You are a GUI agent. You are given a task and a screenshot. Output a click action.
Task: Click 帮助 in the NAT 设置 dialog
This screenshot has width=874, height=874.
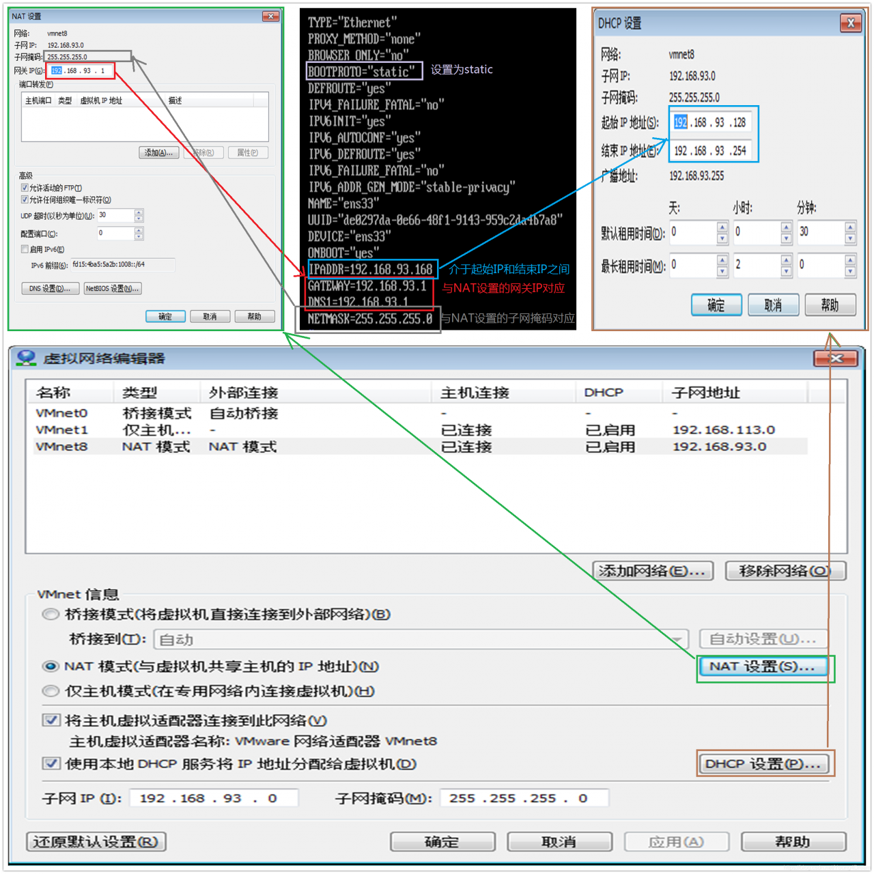coord(255,317)
